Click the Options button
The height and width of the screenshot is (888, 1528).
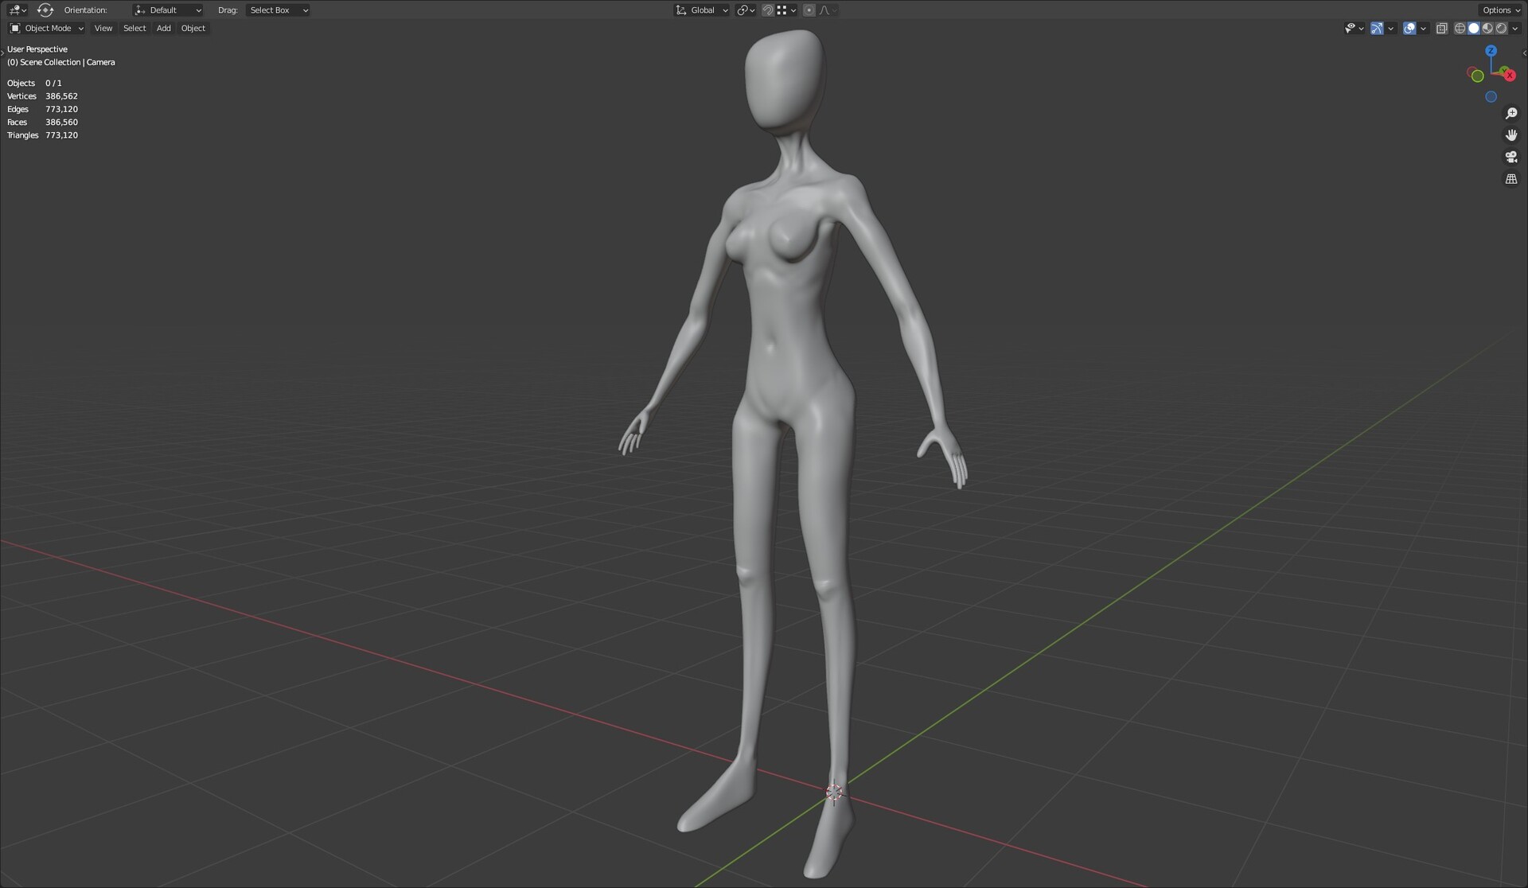click(1500, 10)
